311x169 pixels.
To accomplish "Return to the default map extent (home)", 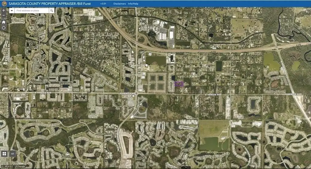I will click(4, 22).
